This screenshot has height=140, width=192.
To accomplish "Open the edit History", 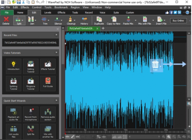I will (84, 21).
